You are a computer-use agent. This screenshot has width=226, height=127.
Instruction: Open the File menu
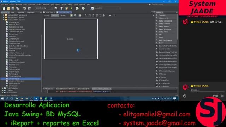point(2,5)
